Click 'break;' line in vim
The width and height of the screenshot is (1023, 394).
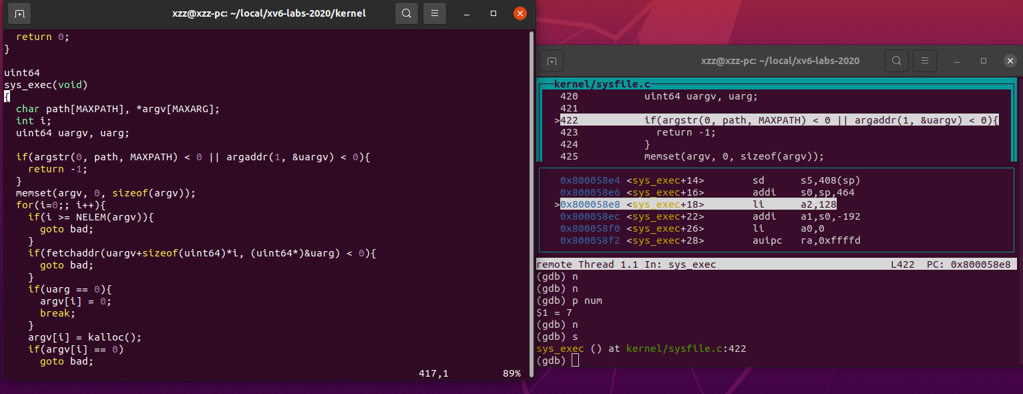(57, 313)
